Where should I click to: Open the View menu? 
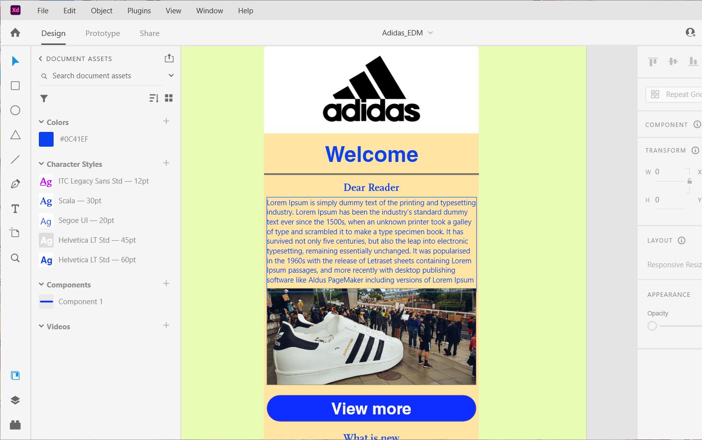(173, 10)
